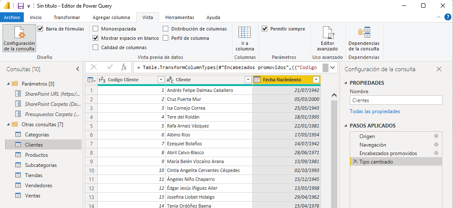Toggle Barra de fórmulas checkbox

(40, 29)
